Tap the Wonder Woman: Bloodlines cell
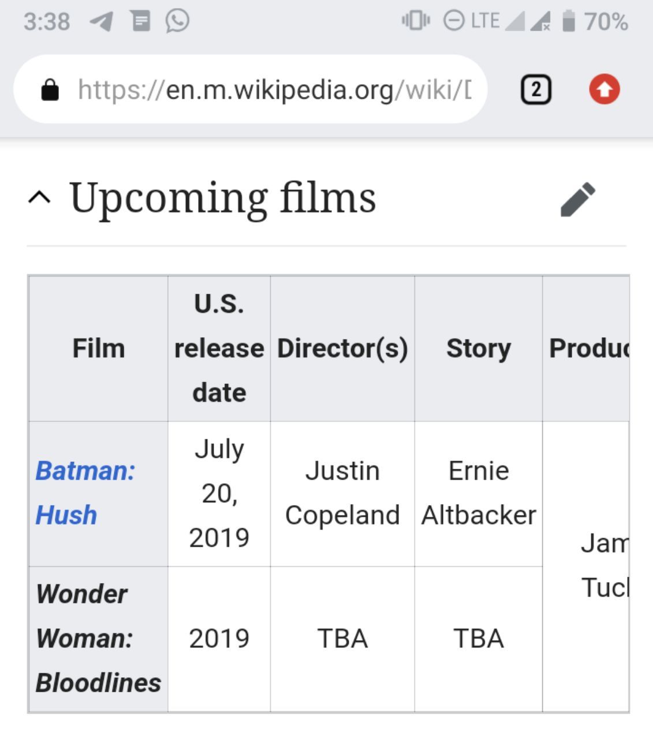 tap(98, 639)
